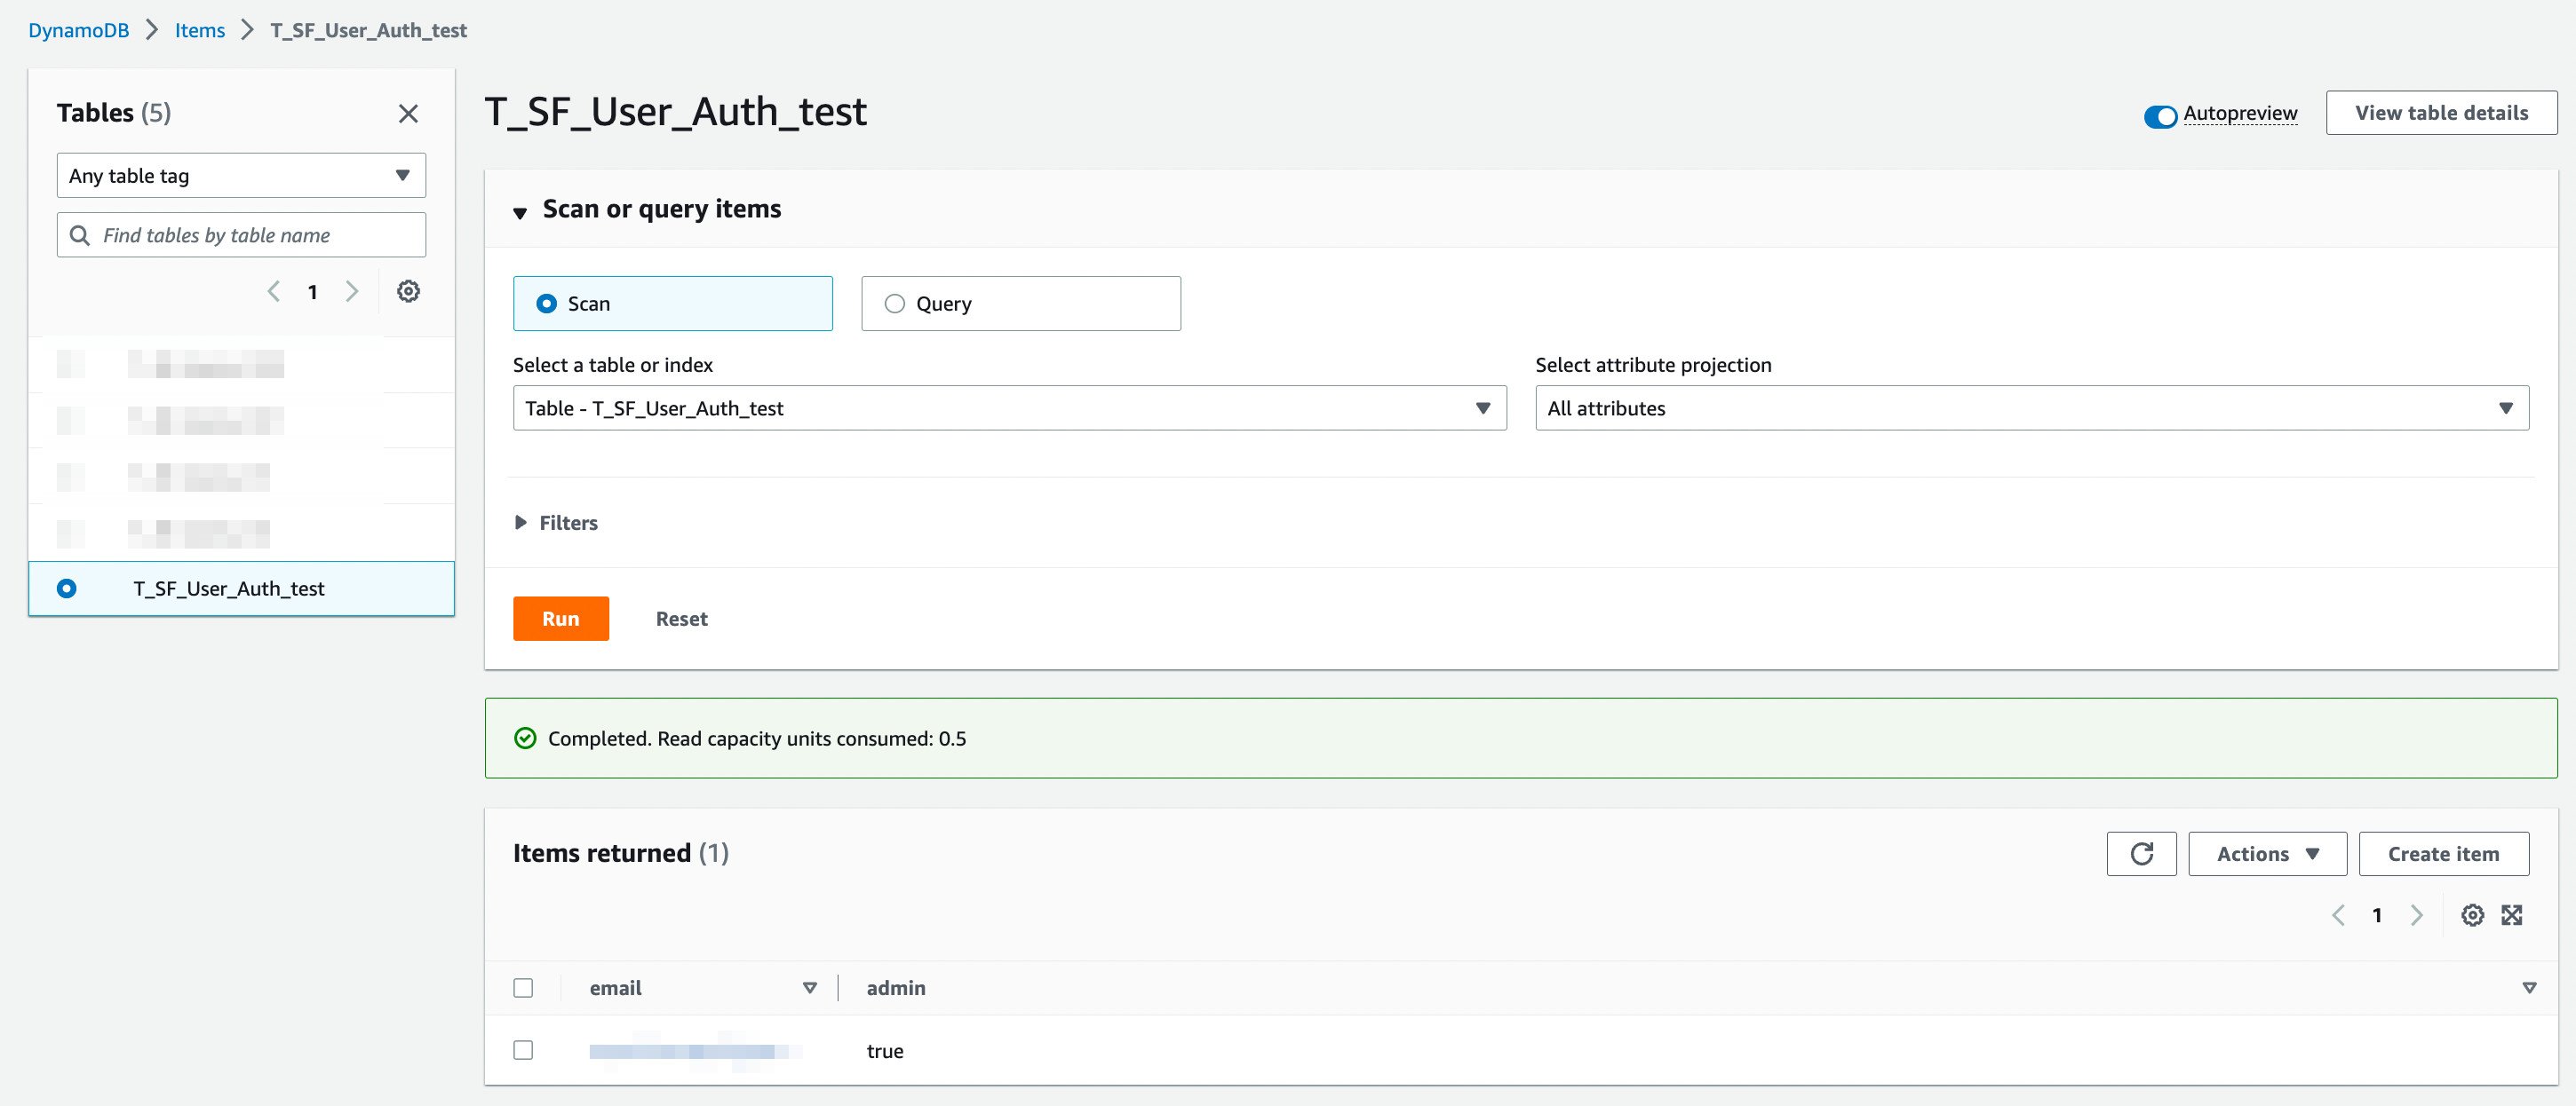The image size is (2576, 1106).
Task: Click Items breadcrumb link
Action: tap(200, 30)
